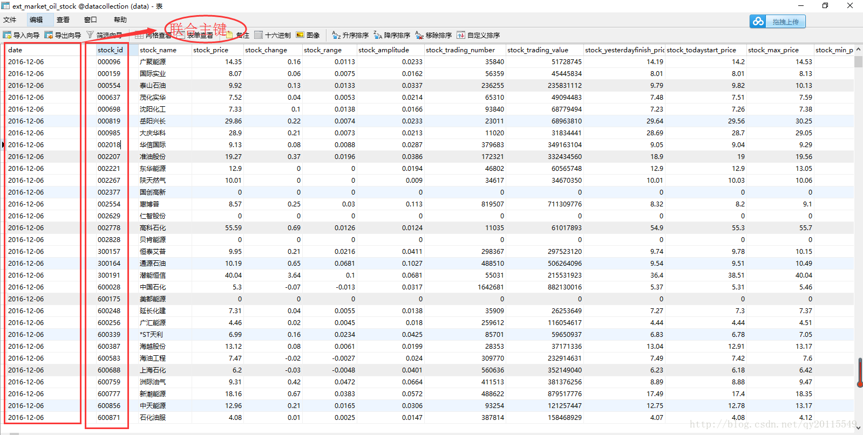
Task: Click stock name cell *ST天利
Action: (165, 334)
